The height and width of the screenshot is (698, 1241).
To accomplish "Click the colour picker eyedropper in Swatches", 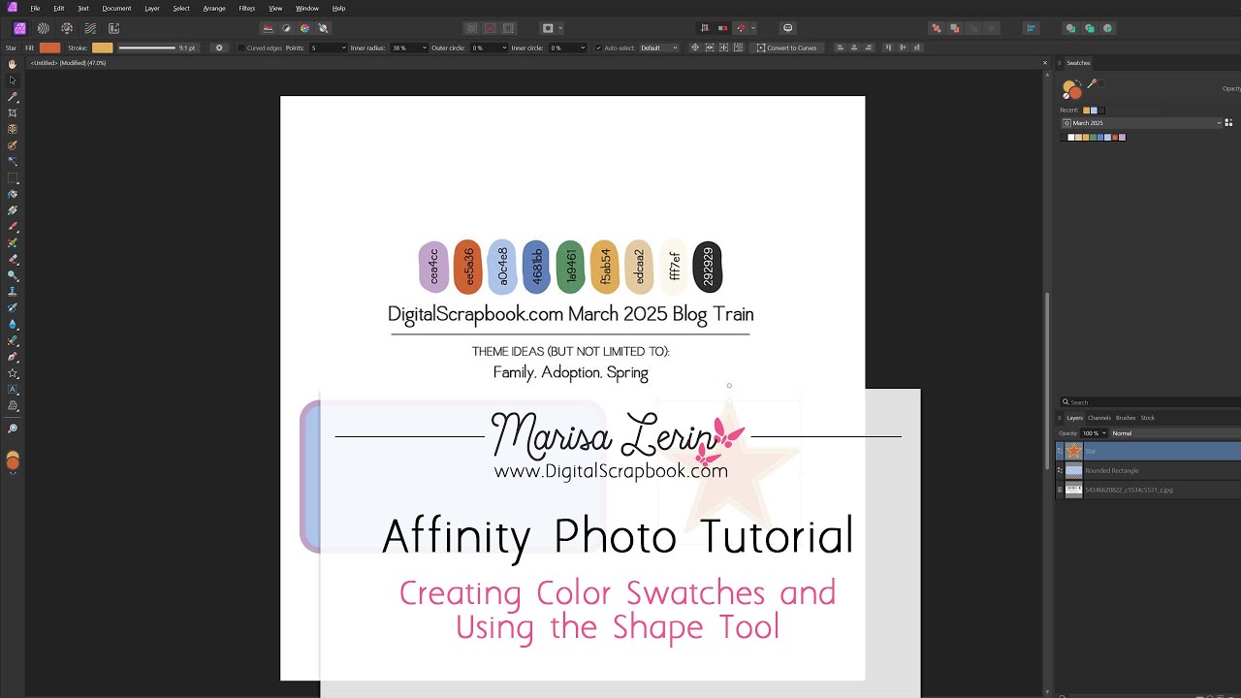I will (1093, 84).
